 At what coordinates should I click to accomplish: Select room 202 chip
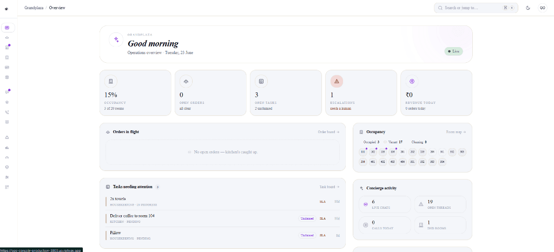pos(412,152)
